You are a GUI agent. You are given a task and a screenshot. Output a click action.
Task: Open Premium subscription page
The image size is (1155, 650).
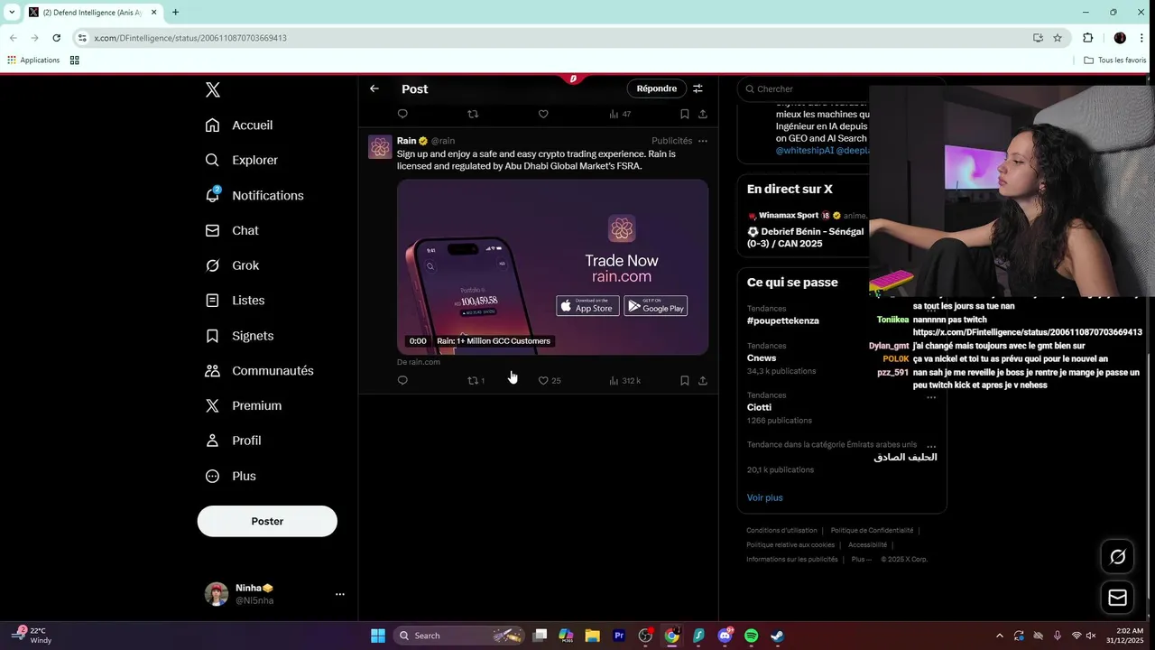point(244,406)
